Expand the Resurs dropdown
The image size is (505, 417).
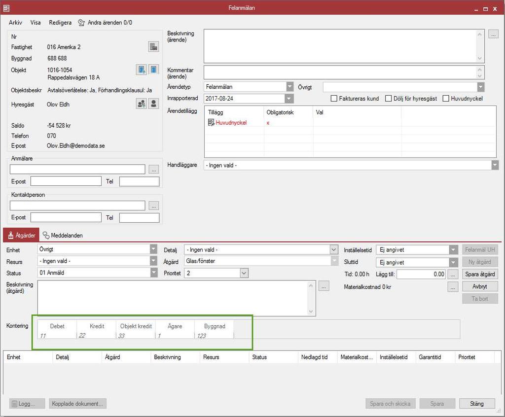tap(154, 261)
